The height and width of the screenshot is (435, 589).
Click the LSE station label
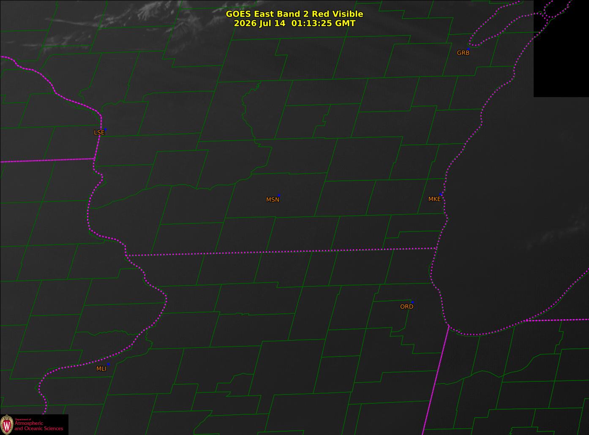[x=99, y=132]
